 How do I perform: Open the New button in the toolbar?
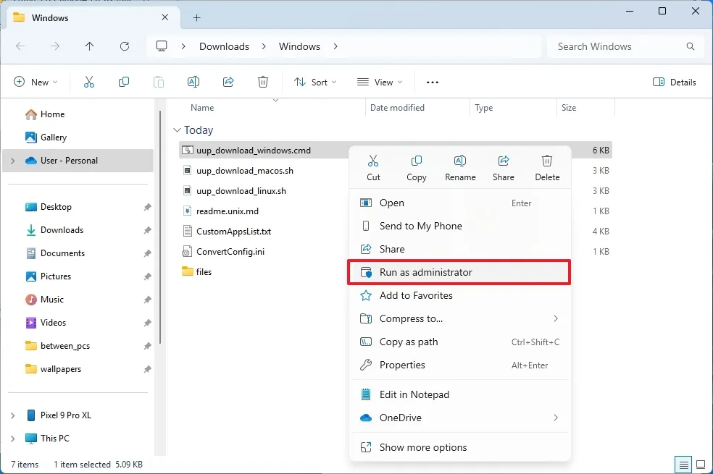pyautogui.click(x=36, y=82)
